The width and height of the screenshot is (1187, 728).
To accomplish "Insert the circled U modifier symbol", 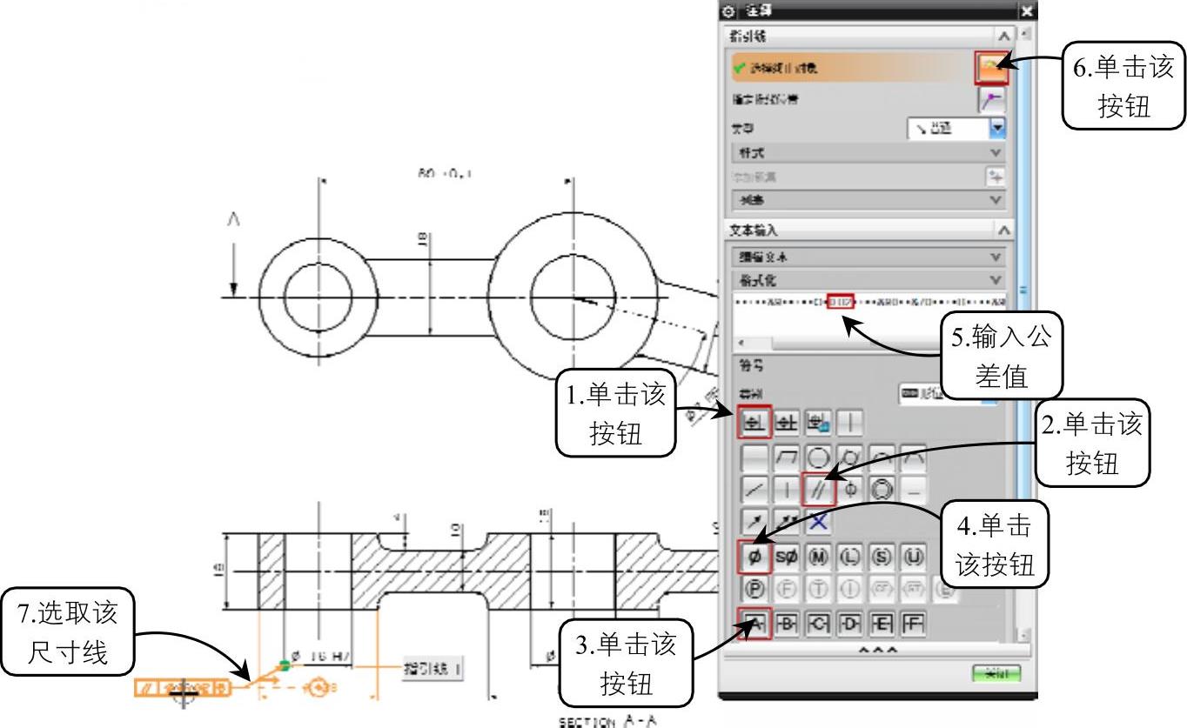I will coord(914,557).
